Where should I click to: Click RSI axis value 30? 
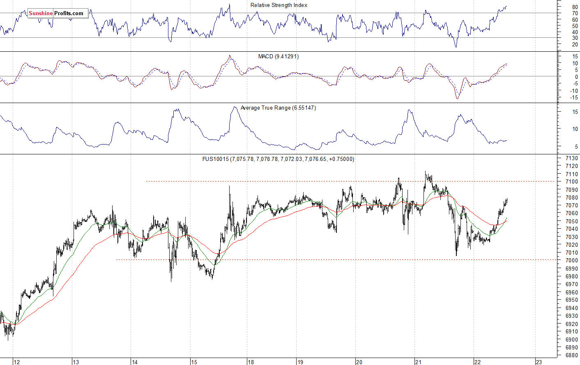575,38
